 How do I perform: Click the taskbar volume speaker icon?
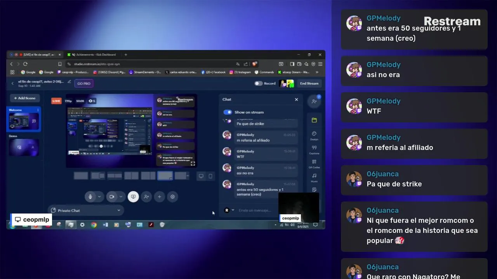click(292, 225)
